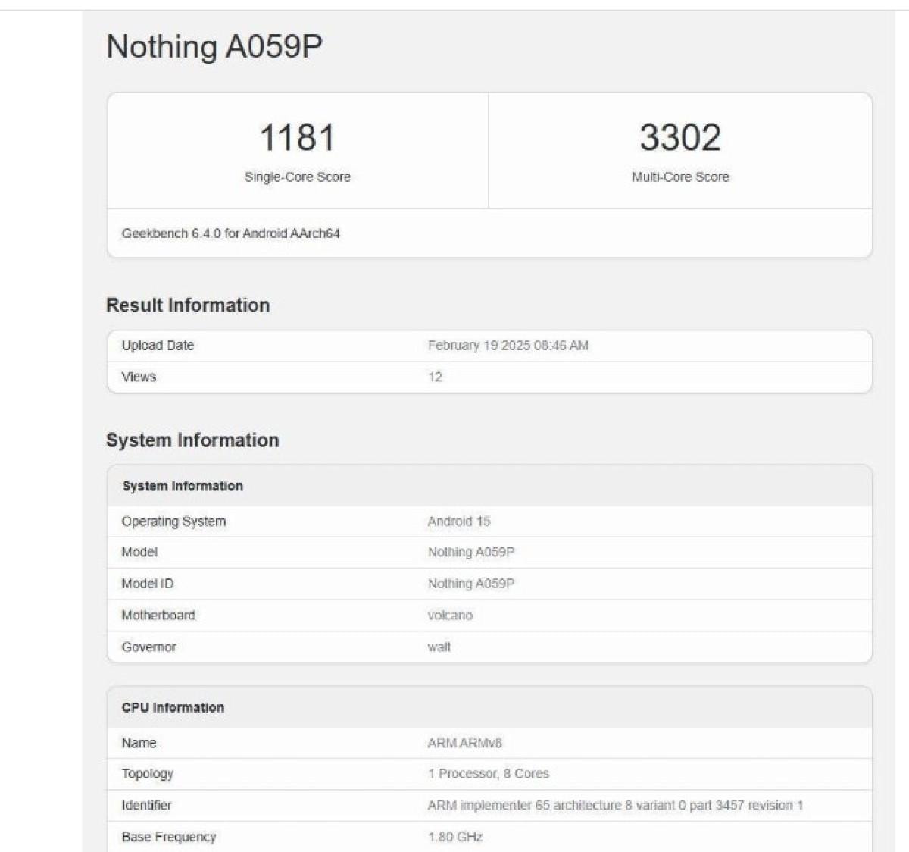Select the Upload Date row label
This screenshot has width=909, height=852.
pos(158,346)
